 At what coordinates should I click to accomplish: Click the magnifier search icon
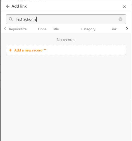[x=11, y=19]
